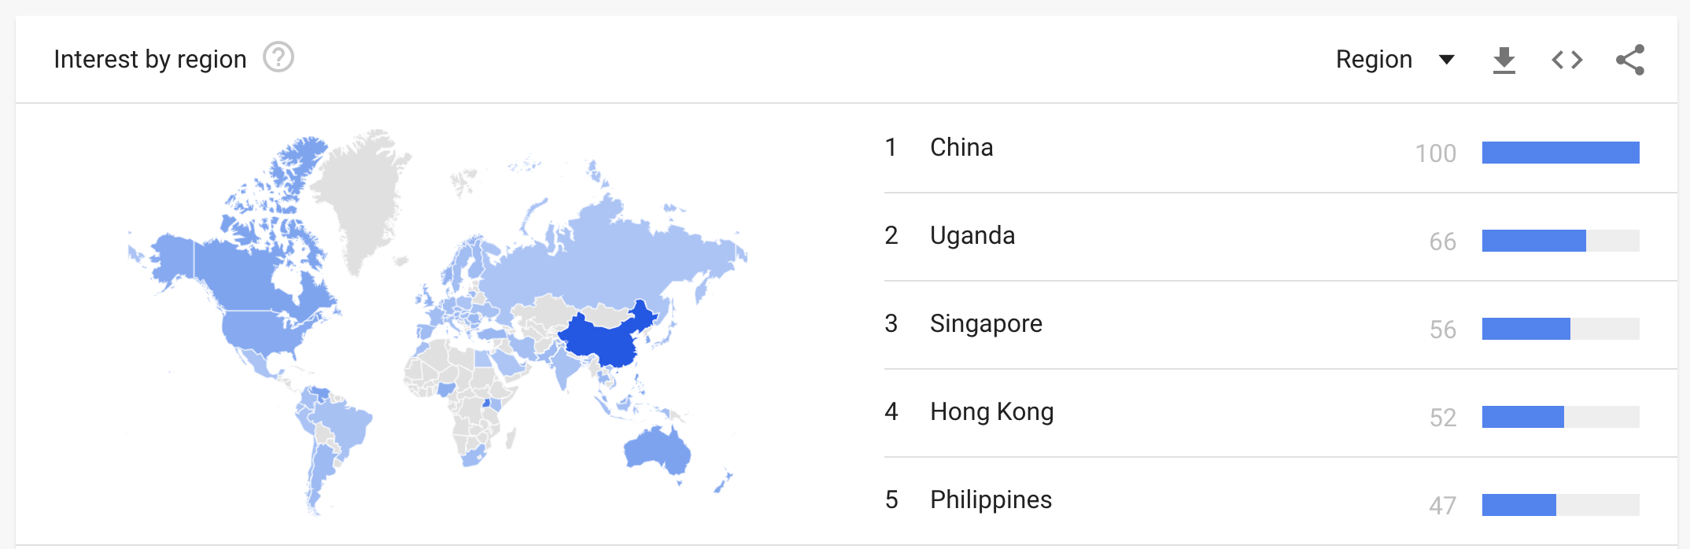Click the help question mark icon

[x=278, y=57]
